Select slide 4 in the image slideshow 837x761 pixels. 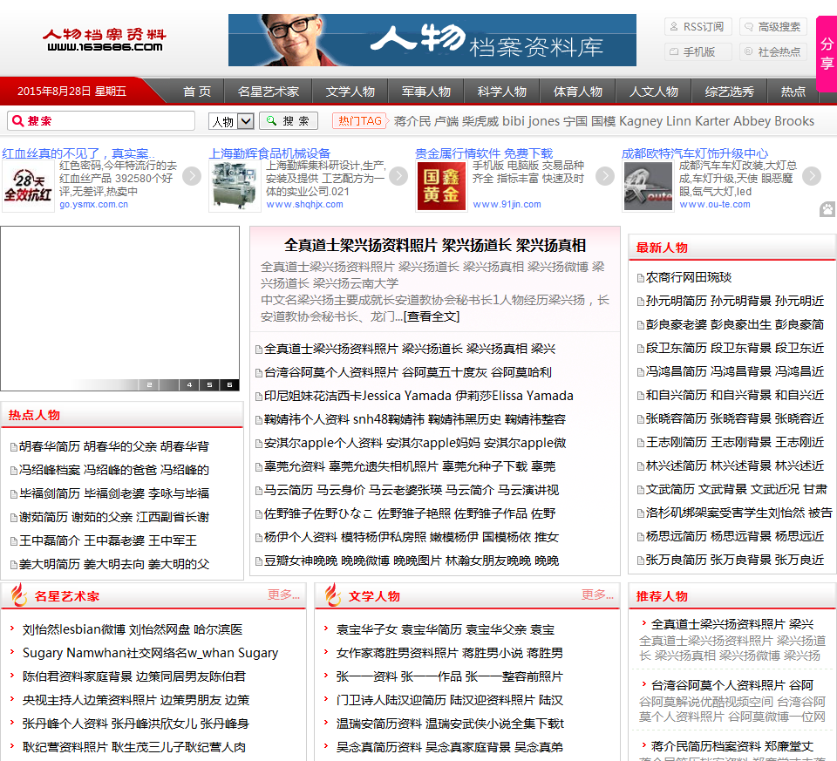189,384
